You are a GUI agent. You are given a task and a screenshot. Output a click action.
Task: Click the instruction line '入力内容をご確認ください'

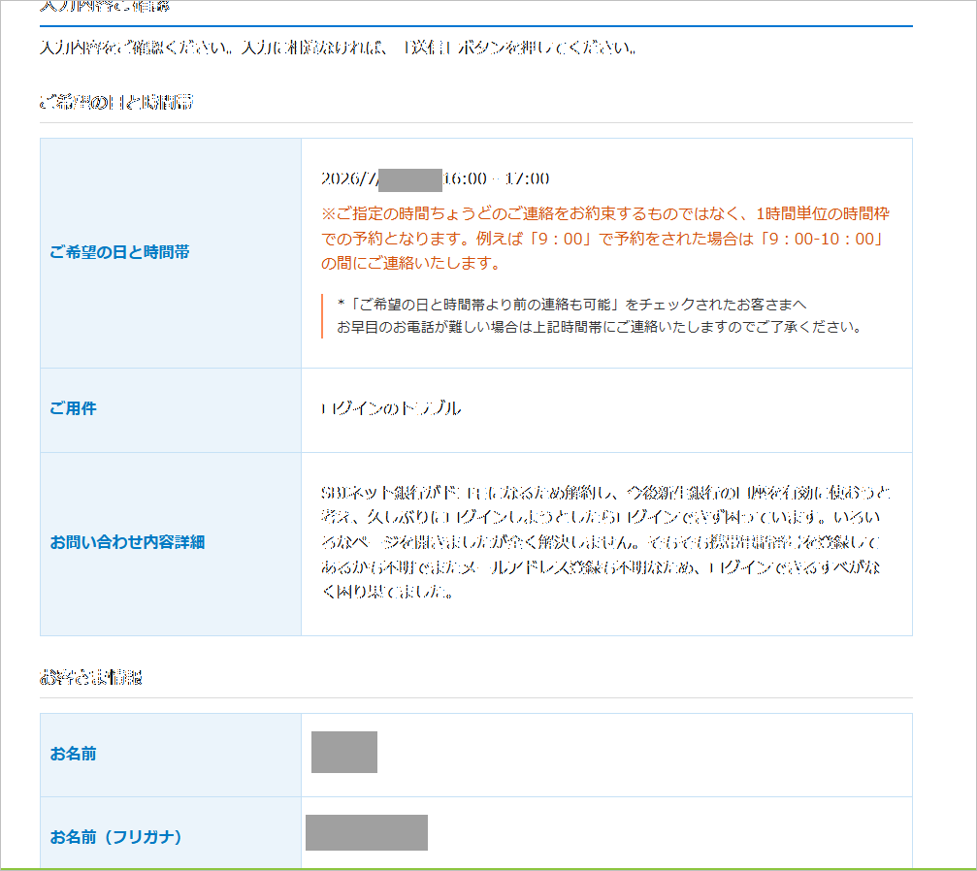click(338, 48)
